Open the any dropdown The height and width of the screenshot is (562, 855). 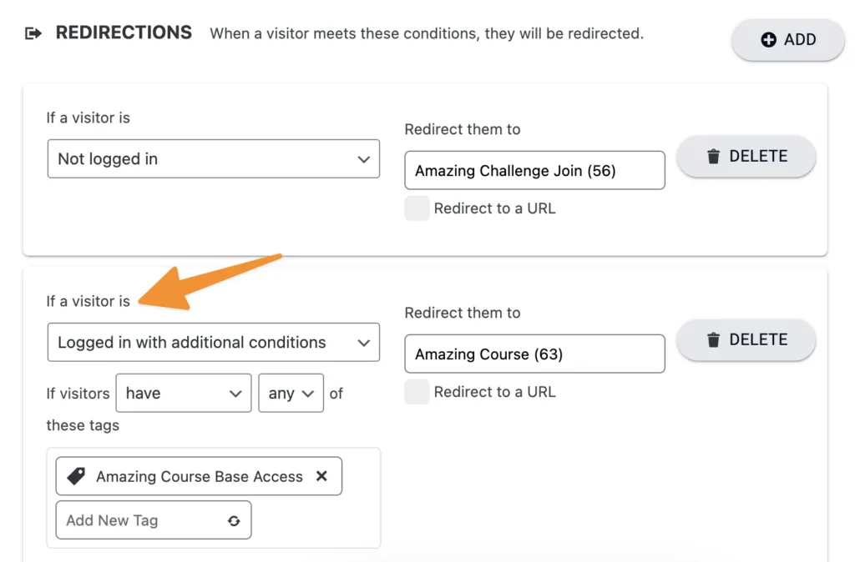(x=291, y=393)
